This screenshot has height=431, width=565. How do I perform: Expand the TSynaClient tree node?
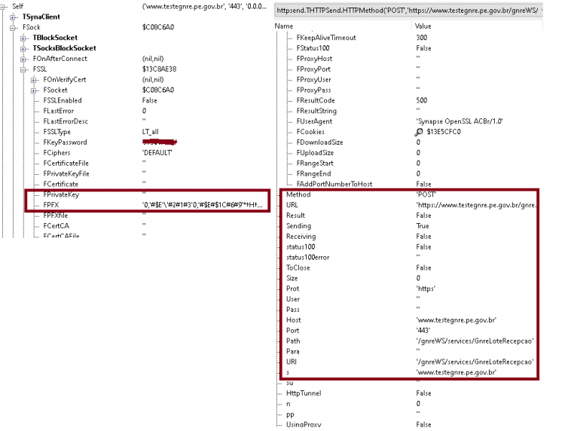pyautogui.click(x=13, y=17)
